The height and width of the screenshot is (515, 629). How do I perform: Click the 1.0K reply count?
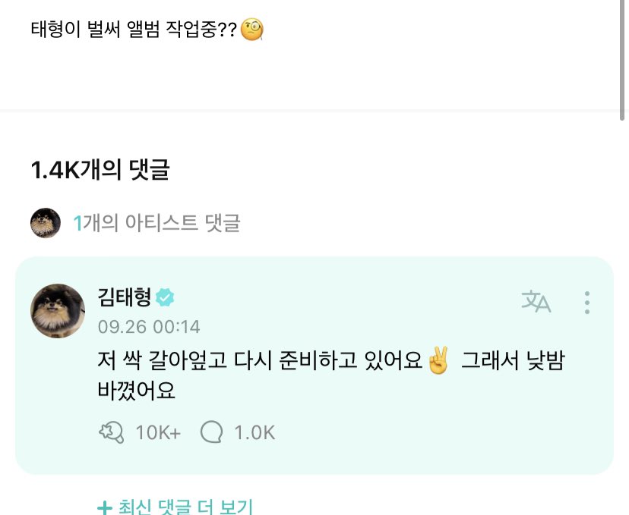point(254,432)
